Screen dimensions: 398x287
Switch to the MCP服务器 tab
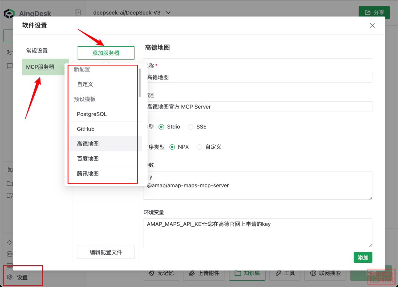pyautogui.click(x=45, y=67)
